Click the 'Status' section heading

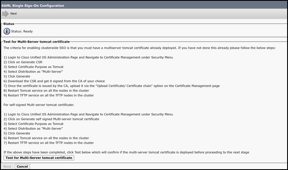pyautogui.click(x=9, y=24)
